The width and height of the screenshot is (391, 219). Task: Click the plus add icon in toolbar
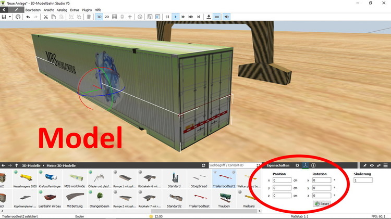point(130,17)
